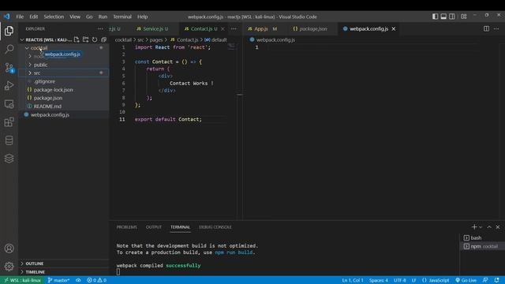
Task: Click the src breadcrumb in Contact.js editor
Action: [140, 40]
